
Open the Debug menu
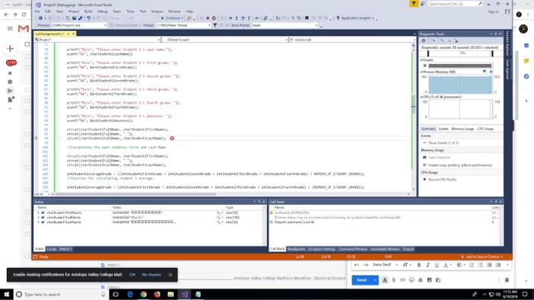pyautogui.click(x=102, y=11)
